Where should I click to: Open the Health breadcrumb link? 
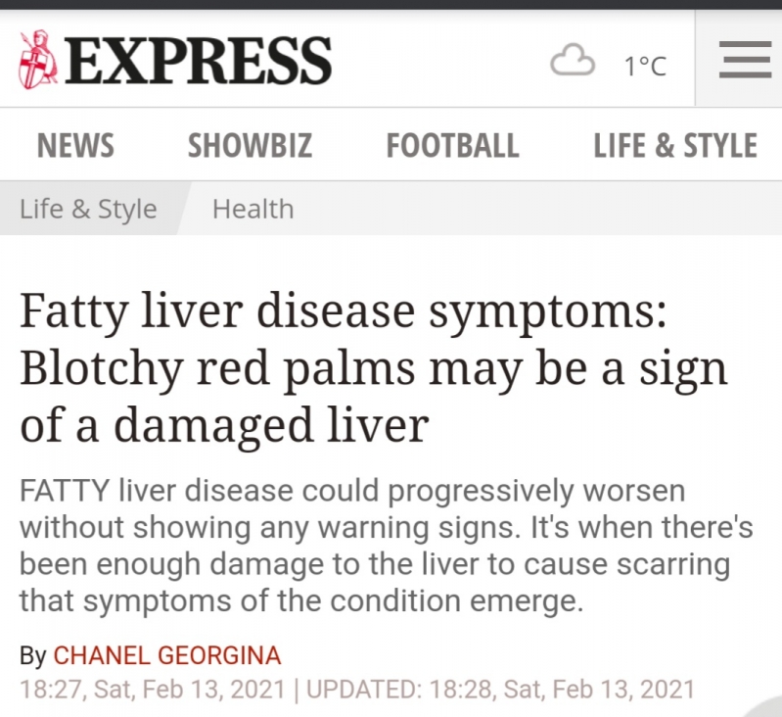click(253, 209)
